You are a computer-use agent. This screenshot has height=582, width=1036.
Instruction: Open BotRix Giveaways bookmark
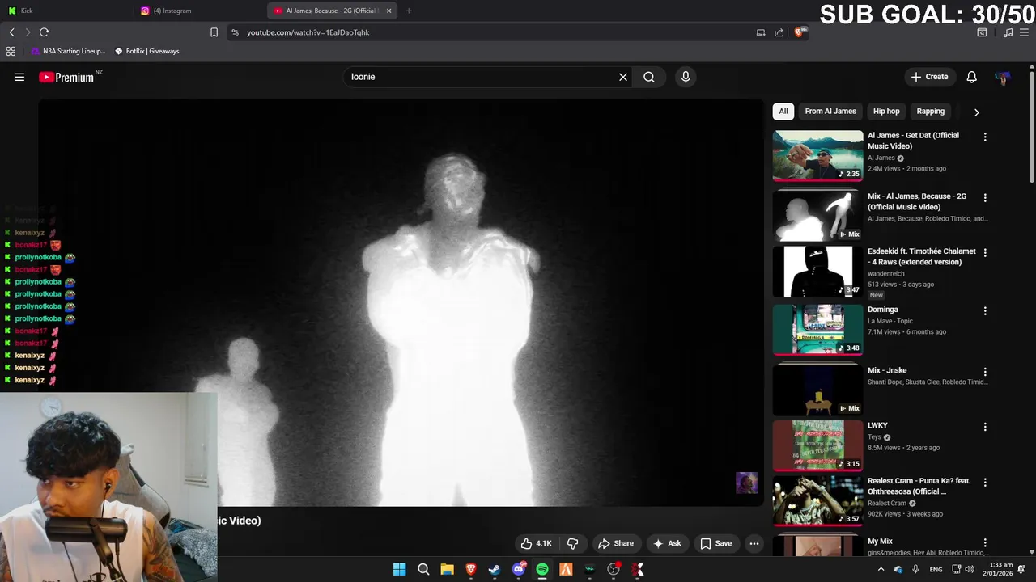pos(146,51)
